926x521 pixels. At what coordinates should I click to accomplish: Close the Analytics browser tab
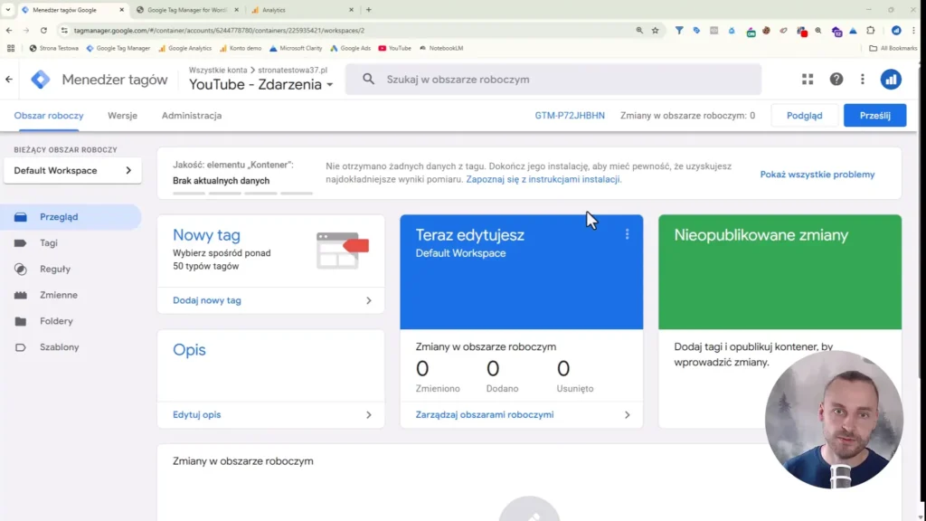tap(352, 9)
